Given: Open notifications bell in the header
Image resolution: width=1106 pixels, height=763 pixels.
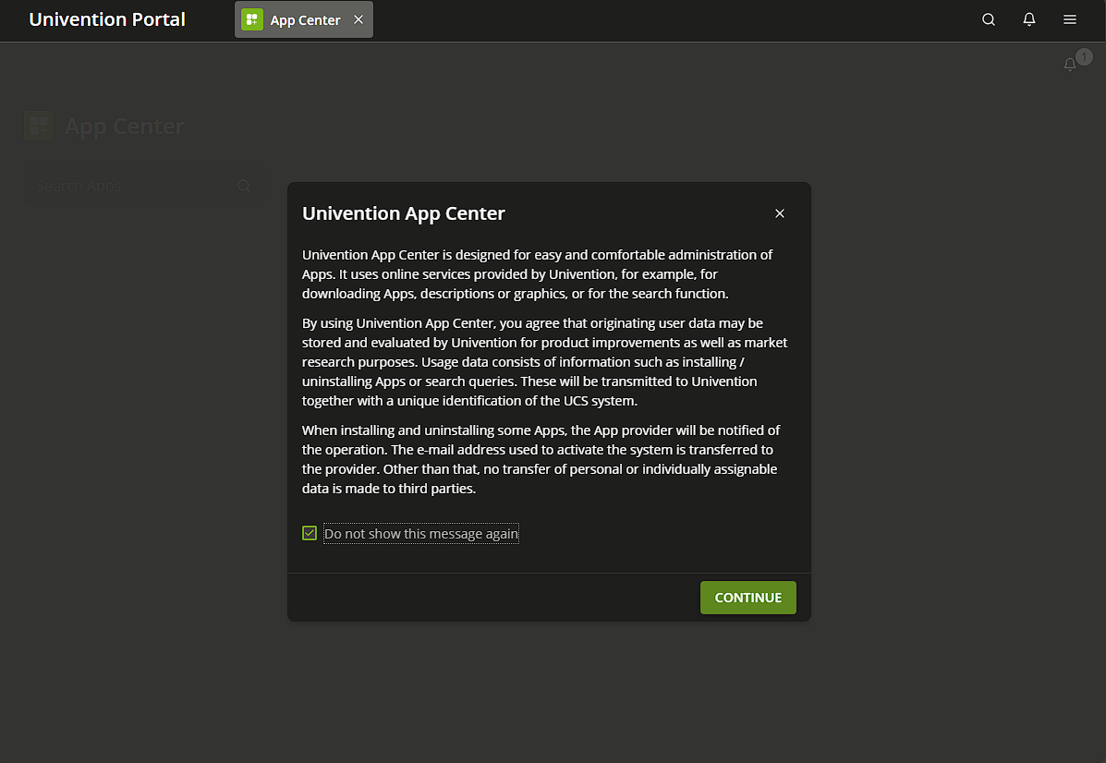Looking at the screenshot, I should [1029, 19].
